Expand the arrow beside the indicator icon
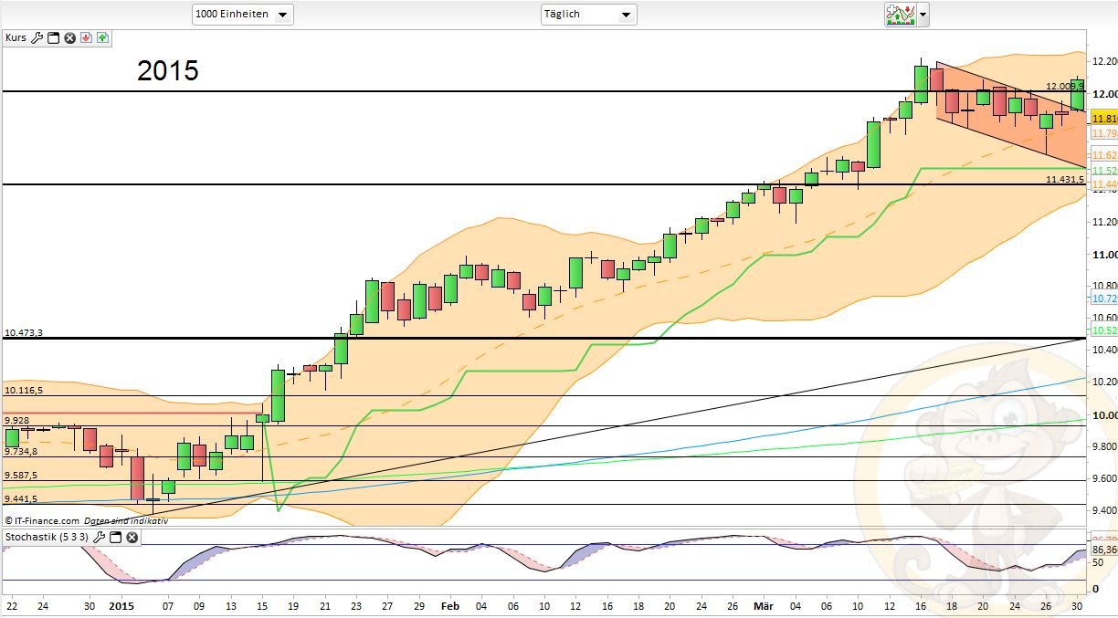The image size is (1118, 618). tap(923, 14)
